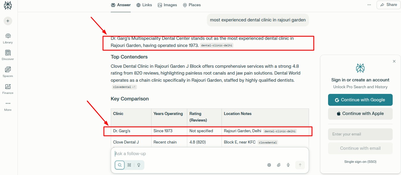Start voice dictation with the microphone icon
This screenshot has width=401, height=175.
[x=288, y=165]
